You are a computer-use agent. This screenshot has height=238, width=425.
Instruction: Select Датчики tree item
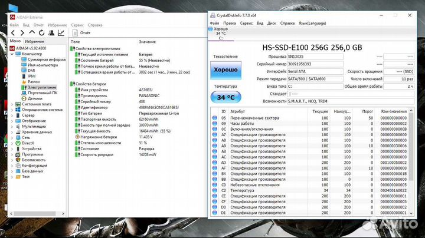pyautogui.click(x=35, y=98)
